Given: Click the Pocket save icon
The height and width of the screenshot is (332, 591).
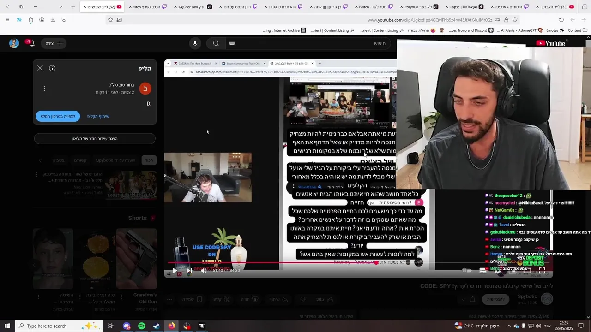Looking at the screenshot, I should (64, 20).
